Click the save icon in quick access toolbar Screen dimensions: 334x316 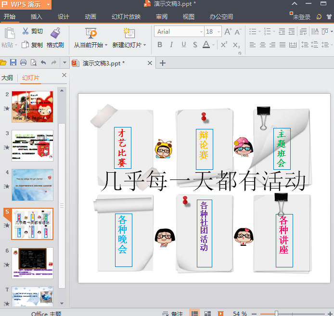pos(13,63)
